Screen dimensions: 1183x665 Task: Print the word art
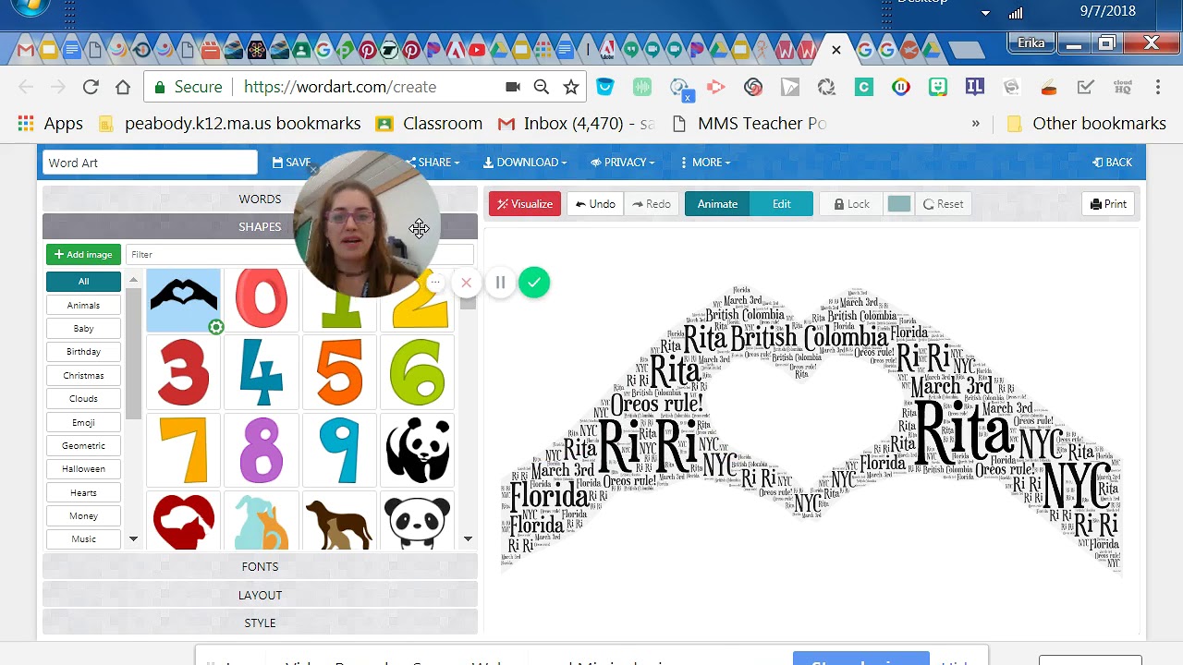click(x=1108, y=204)
